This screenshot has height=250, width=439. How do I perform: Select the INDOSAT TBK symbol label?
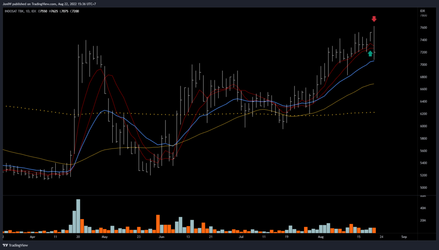point(16,11)
